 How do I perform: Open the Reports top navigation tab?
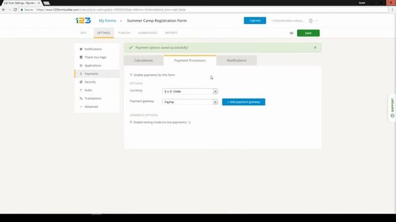(171, 33)
